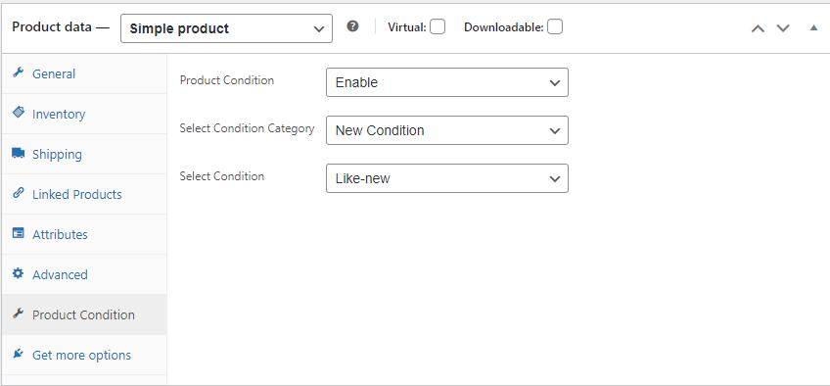Move the Product data panel up
This screenshot has height=386, width=830.
click(x=758, y=28)
